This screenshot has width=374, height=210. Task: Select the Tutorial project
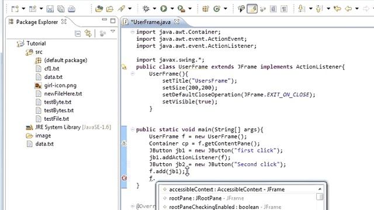(x=36, y=43)
